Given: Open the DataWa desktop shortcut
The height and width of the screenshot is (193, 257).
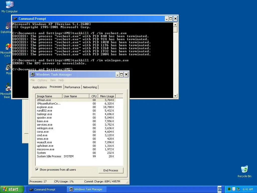Looking at the screenshot, I should tap(6, 28).
